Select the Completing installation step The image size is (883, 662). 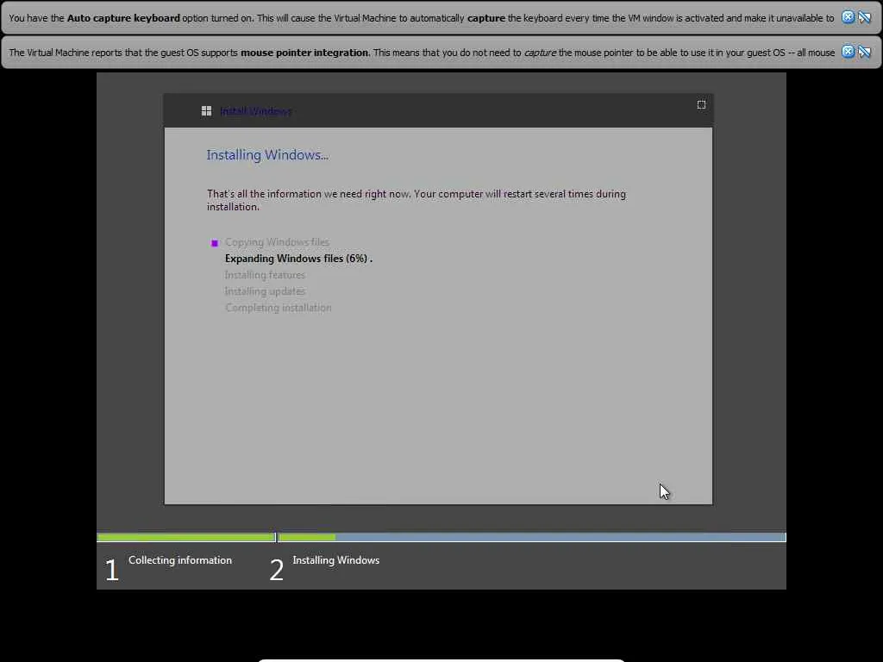point(279,308)
